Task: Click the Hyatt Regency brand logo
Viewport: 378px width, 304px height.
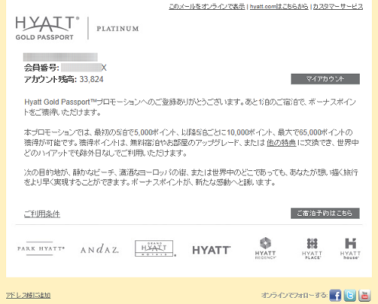Action: [265, 249]
